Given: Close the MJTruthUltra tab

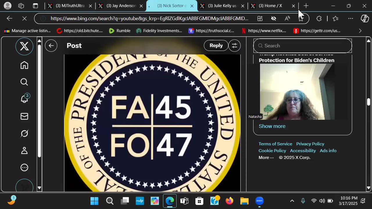Looking at the screenshot, I should click(x=90, y=6).
